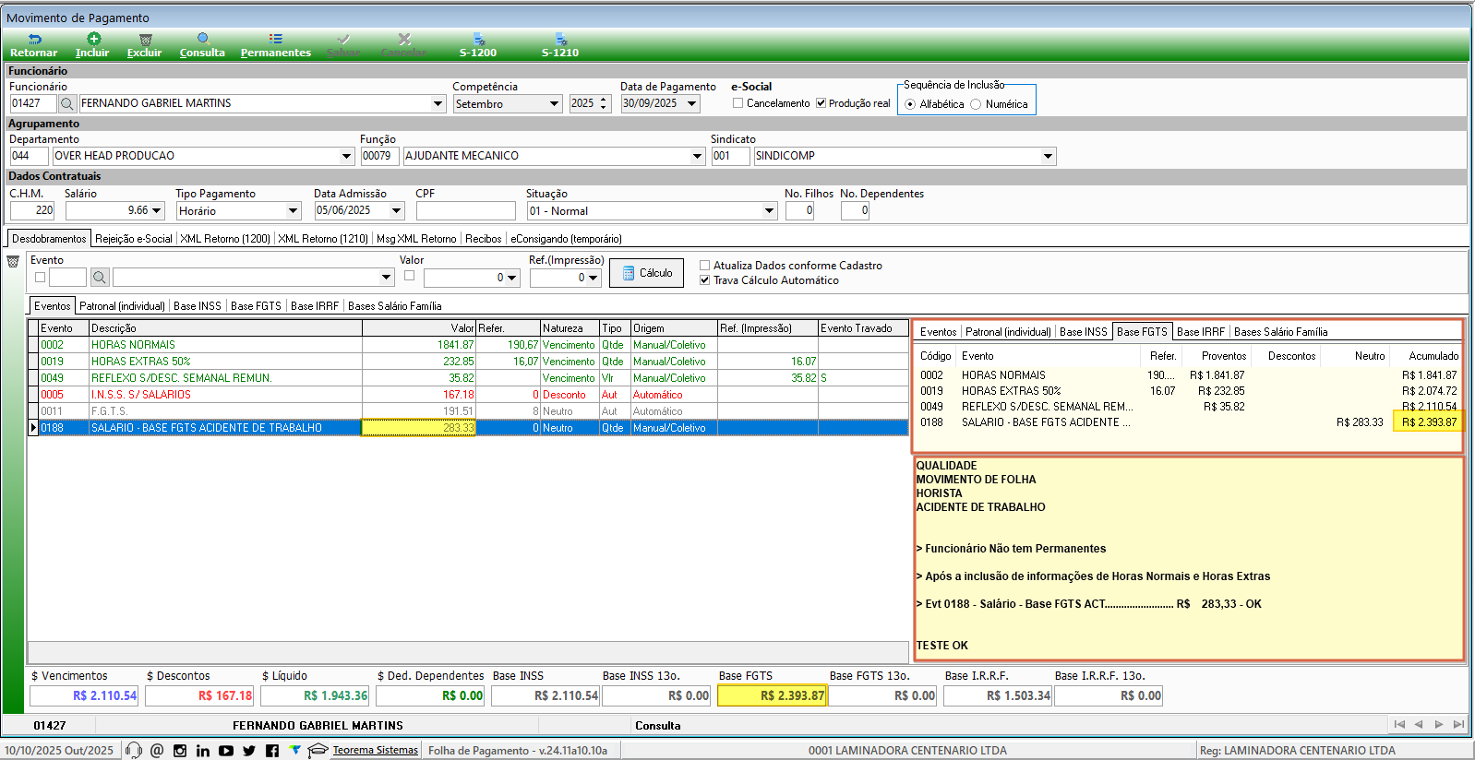Click the Retornar toolbar icon
1475x760 pixels.
click(34, 40)
